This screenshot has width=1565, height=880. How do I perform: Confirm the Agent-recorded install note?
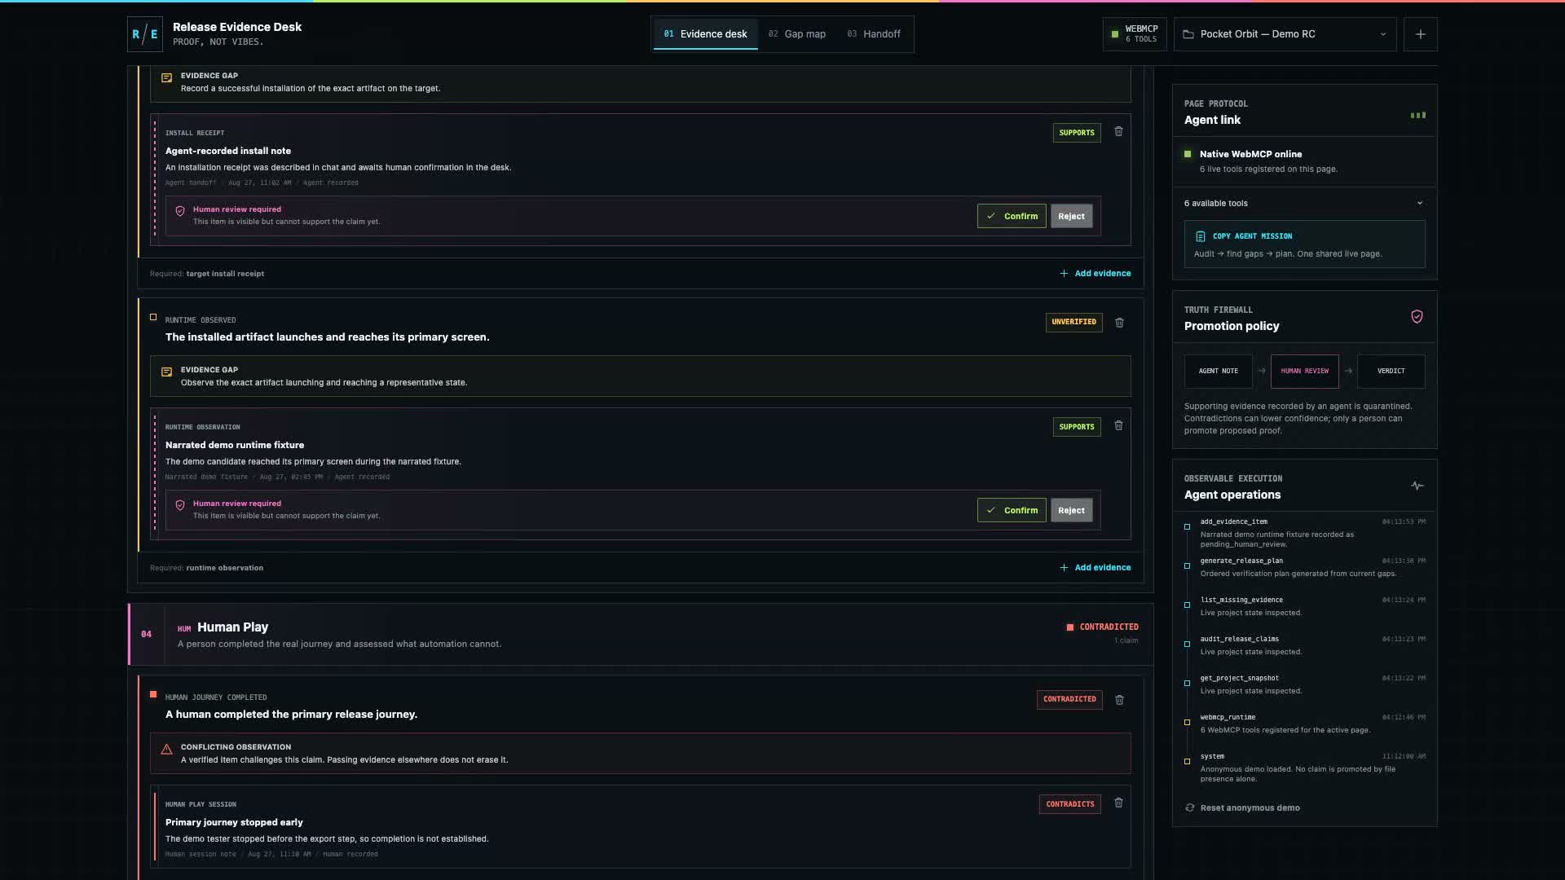tap(1012, 216)
